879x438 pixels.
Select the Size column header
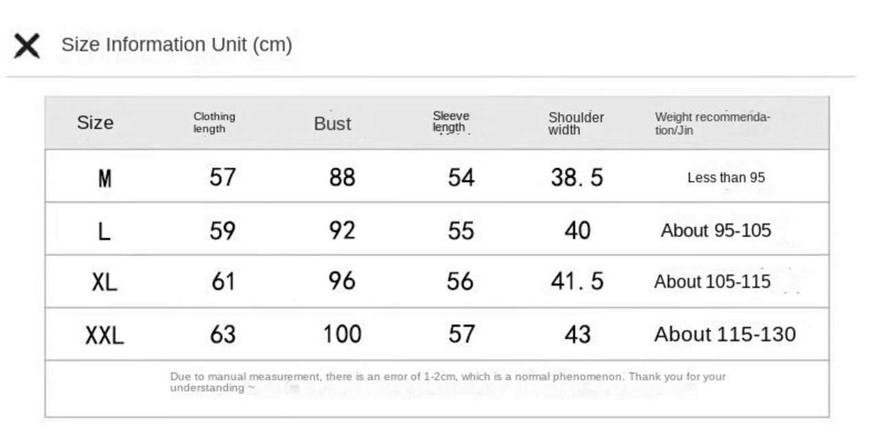pos(95,123)
